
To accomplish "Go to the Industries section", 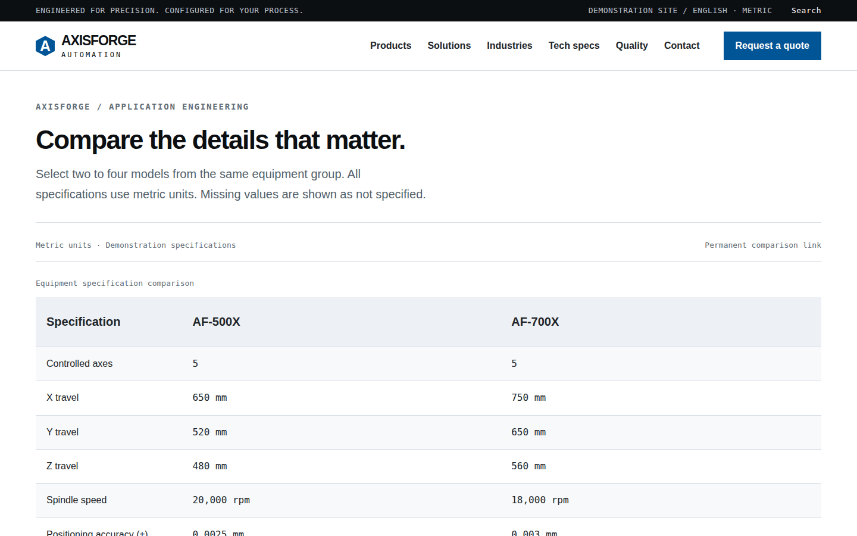I will coord(509,46).
